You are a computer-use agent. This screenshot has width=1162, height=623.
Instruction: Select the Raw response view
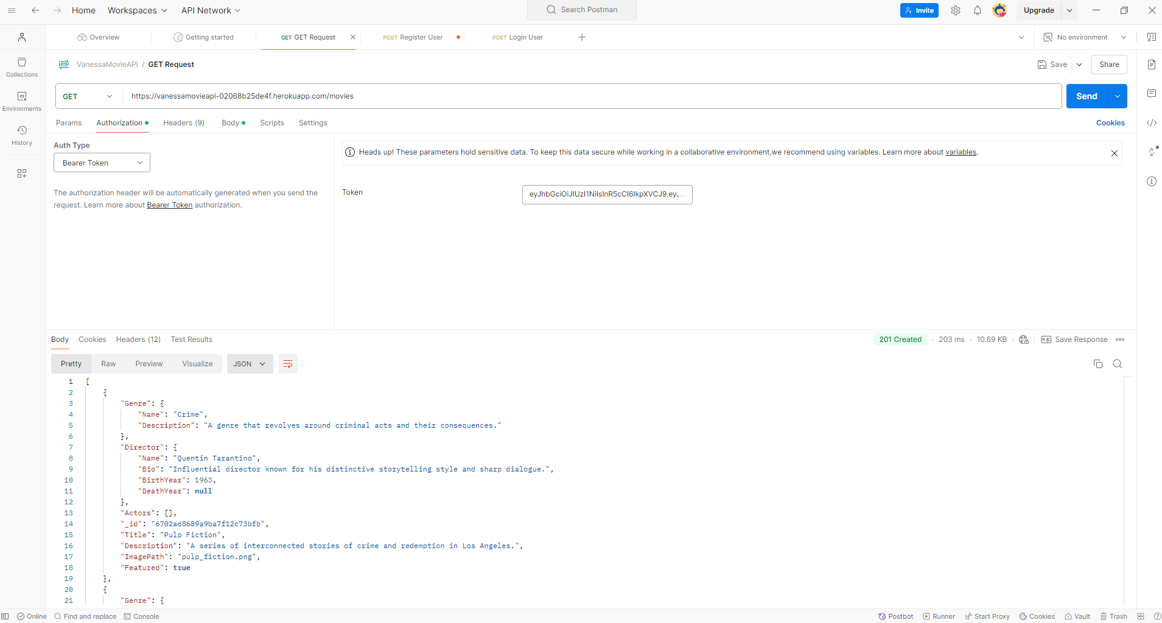tap(108, 364)
